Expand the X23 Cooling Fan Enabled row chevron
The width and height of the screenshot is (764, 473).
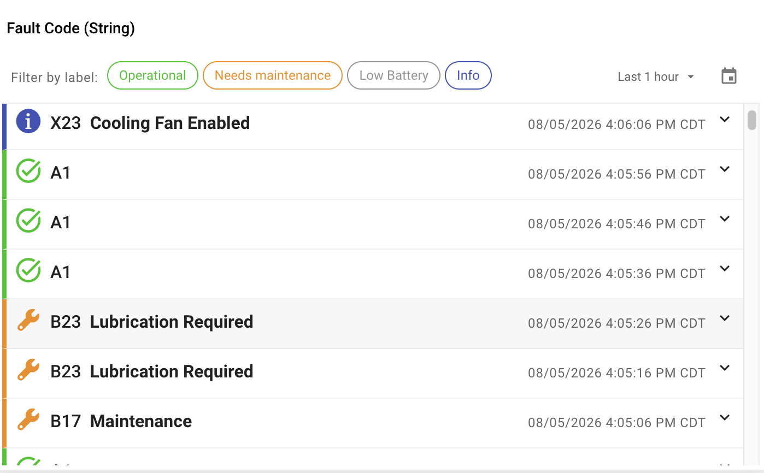[x=725, y=120]
